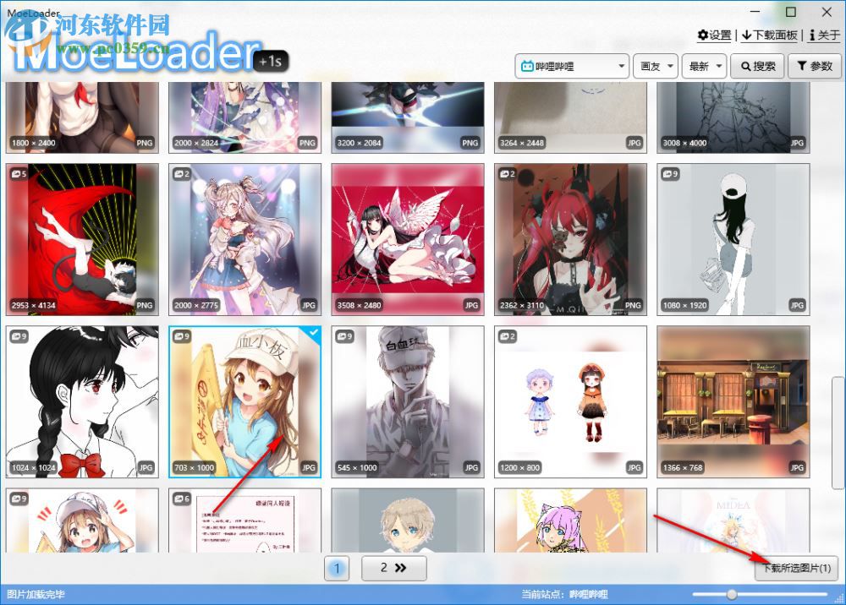Select the 1080 × 1920 white cap girl thumbnail
This screenshot has width=846, height=605.
click(733, 240)
